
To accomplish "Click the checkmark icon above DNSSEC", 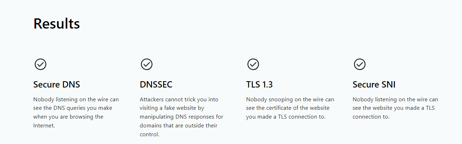I will (x=147, y=64).
